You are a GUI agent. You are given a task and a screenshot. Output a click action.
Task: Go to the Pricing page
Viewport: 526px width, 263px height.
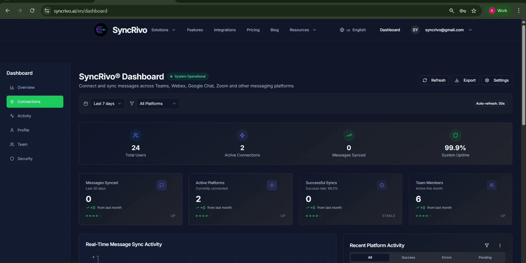point(253,30)
